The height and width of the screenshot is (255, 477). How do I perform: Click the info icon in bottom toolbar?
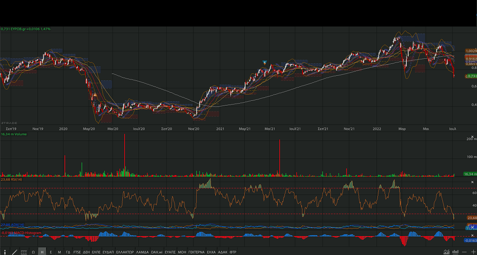click(5, 252)
